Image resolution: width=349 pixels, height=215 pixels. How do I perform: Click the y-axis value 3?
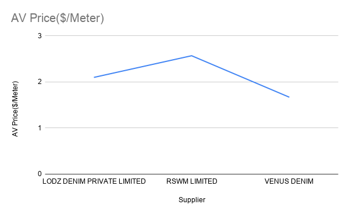click(x=40, y=36)
